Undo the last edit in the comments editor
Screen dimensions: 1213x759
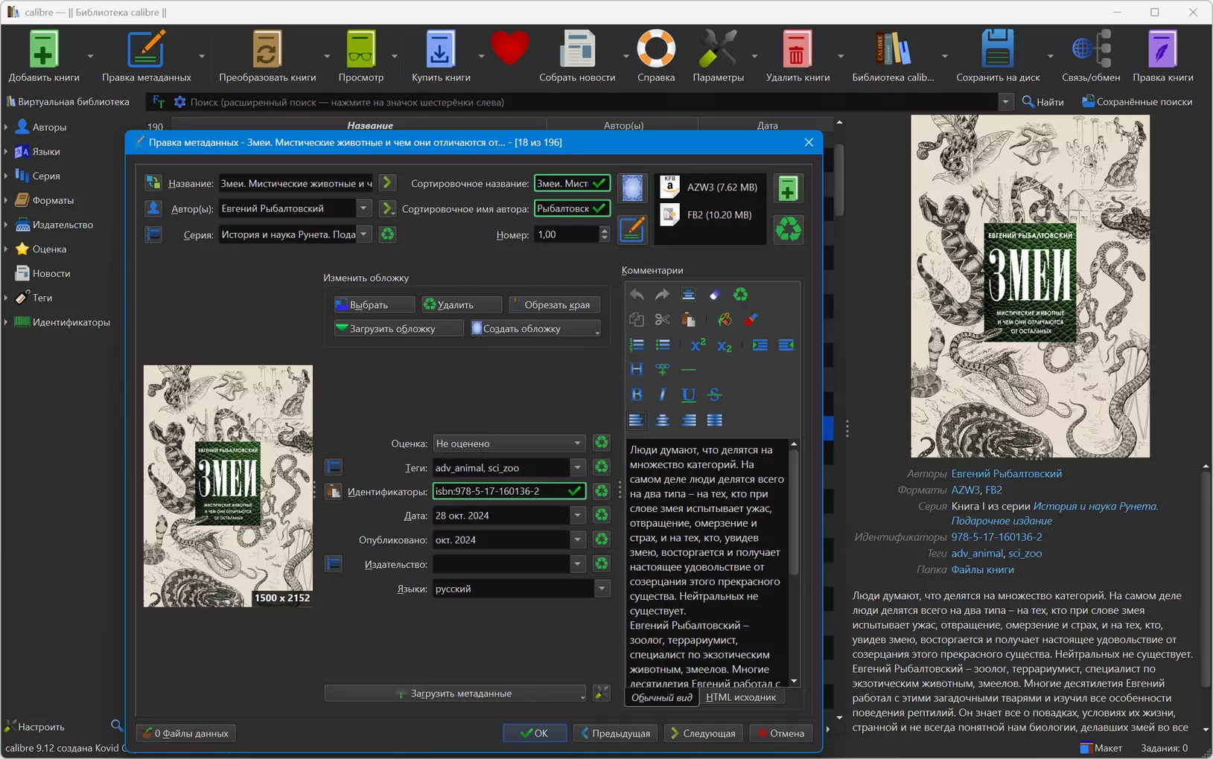point(637,295)
